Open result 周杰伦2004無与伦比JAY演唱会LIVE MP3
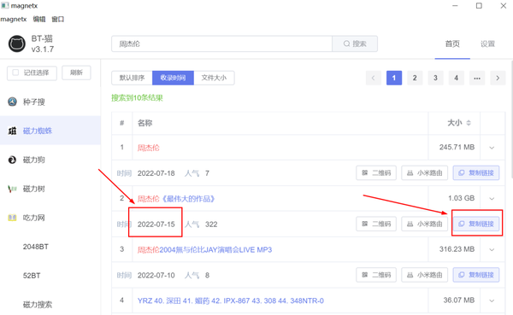The height and width of the screenshot is (315, 513). coord(204,249)
